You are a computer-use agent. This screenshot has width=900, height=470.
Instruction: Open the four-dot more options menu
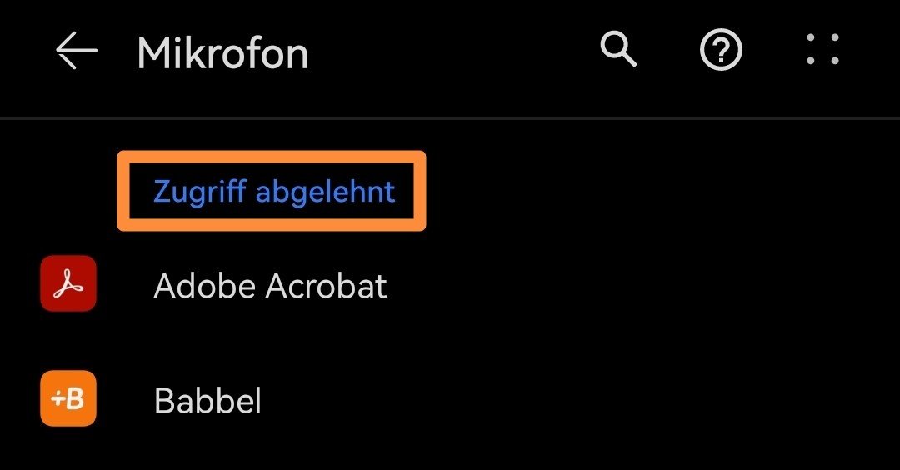click(822, 52)
